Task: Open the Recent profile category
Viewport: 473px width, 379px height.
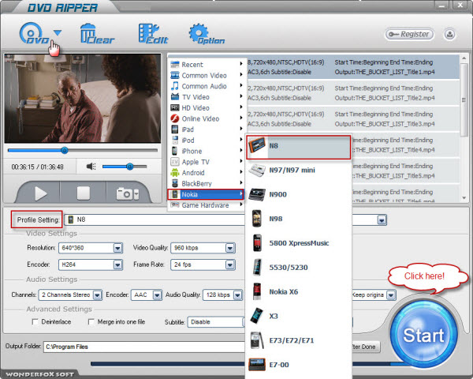Action: [x=207, y=65]
